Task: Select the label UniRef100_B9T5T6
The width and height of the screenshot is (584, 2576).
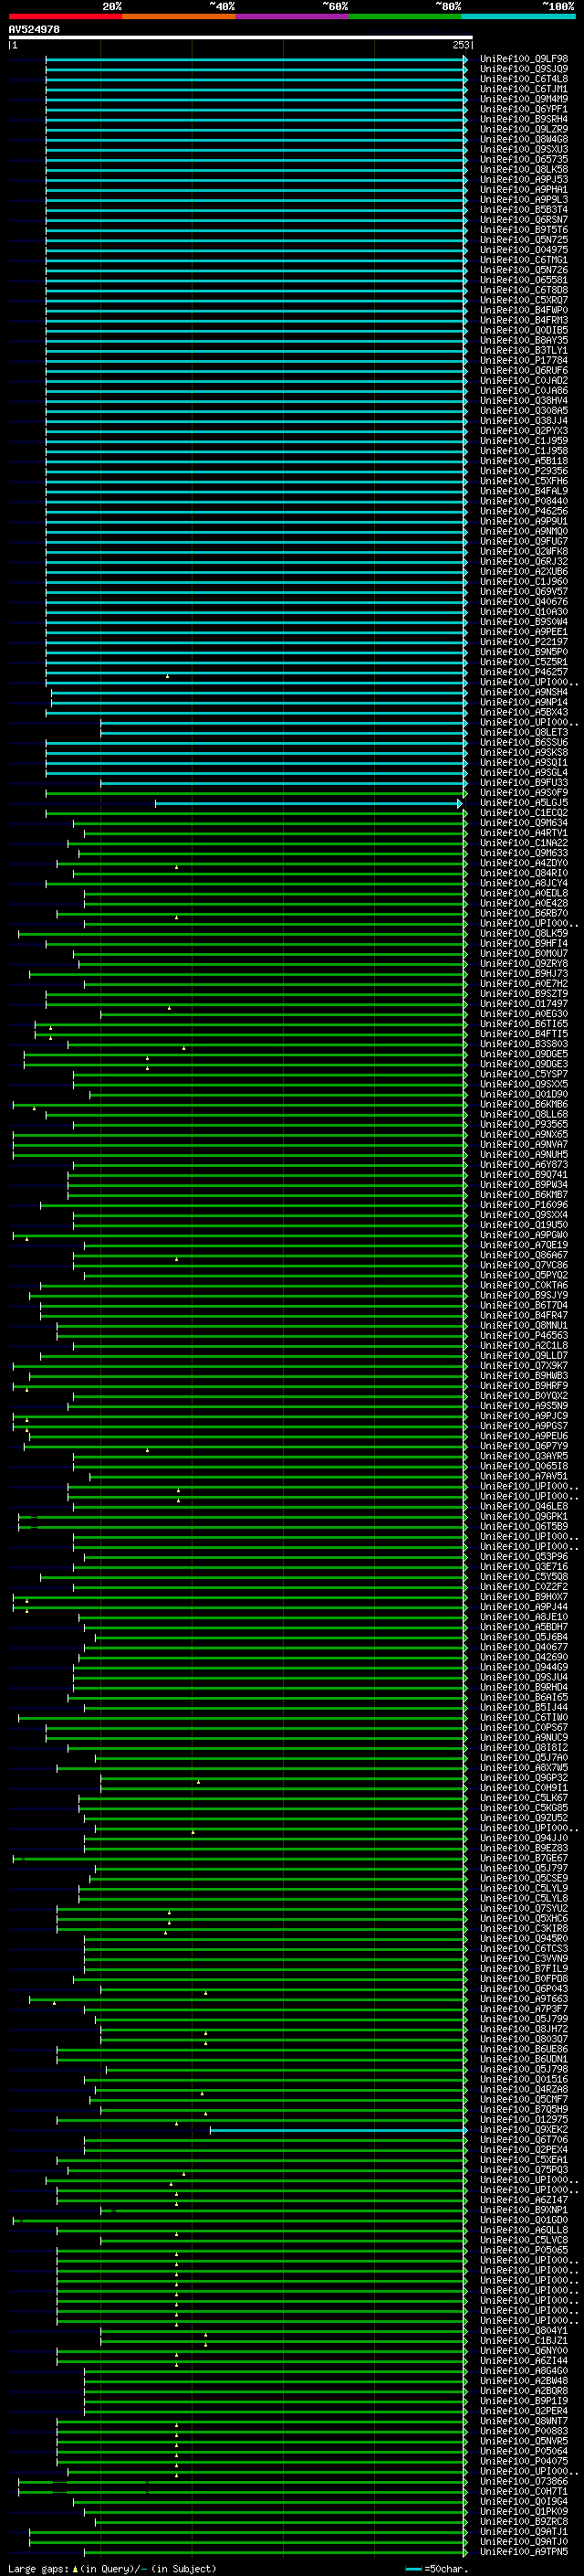Action: coord(524,230)
